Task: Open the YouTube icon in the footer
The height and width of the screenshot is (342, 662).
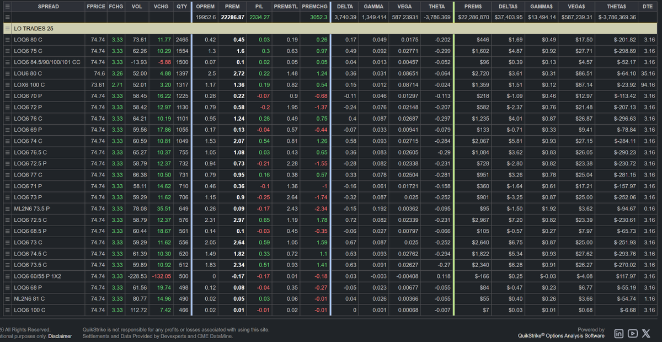Action: (x=633, y=333)
